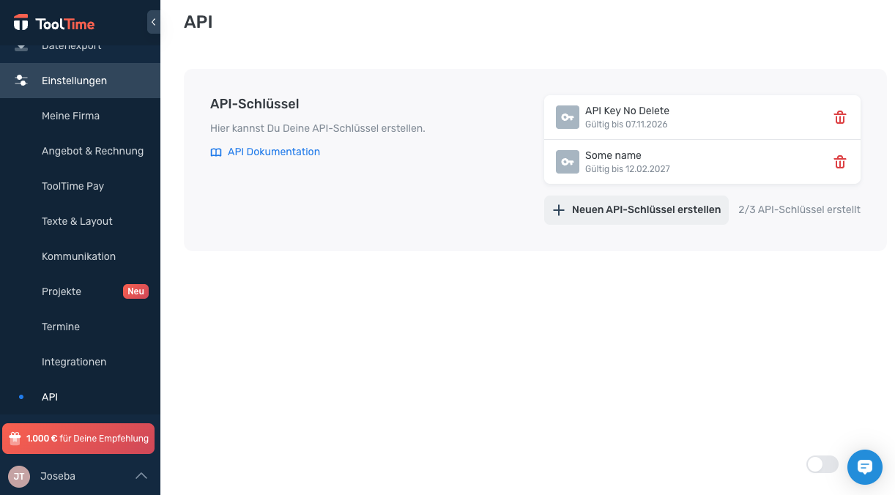Click the Einstellungen sliders icon
The height and width of the screenshot is (495, 895).
[x=21, y=81]
